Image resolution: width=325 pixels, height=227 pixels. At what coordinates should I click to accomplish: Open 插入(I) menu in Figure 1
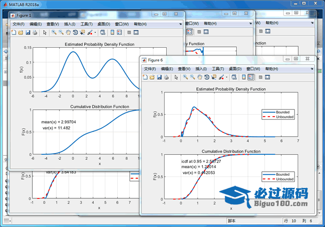point(70,24)
